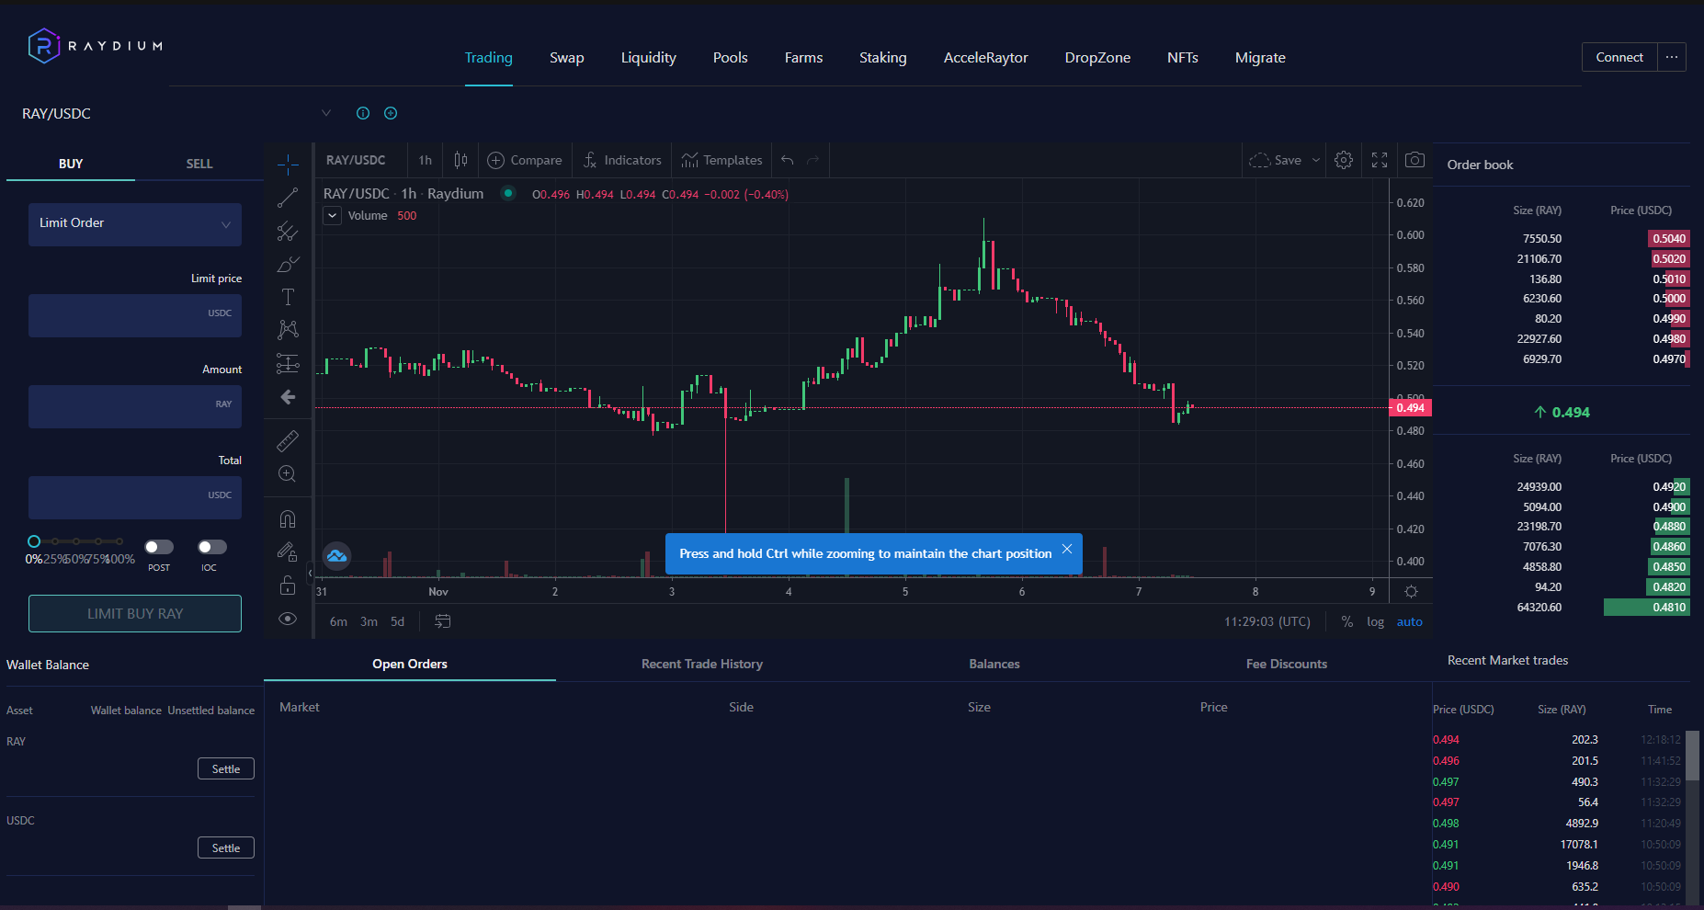Viewport: 1704px width, 910px height.
Task: Enable the IOC order toggle
Action: click(x=211, y=547)
